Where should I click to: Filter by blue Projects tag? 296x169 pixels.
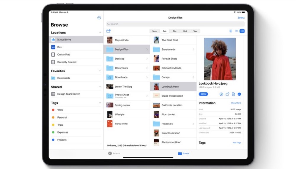(x=76, y=140)
